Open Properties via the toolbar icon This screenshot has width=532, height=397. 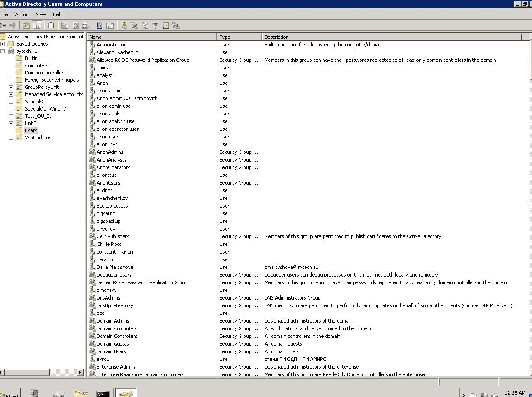tap(65, 25)
